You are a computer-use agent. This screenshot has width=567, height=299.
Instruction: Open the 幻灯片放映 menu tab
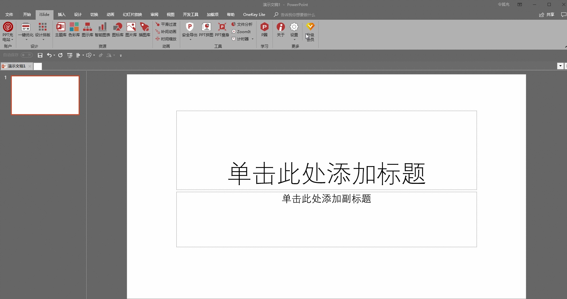click(132, 14)
